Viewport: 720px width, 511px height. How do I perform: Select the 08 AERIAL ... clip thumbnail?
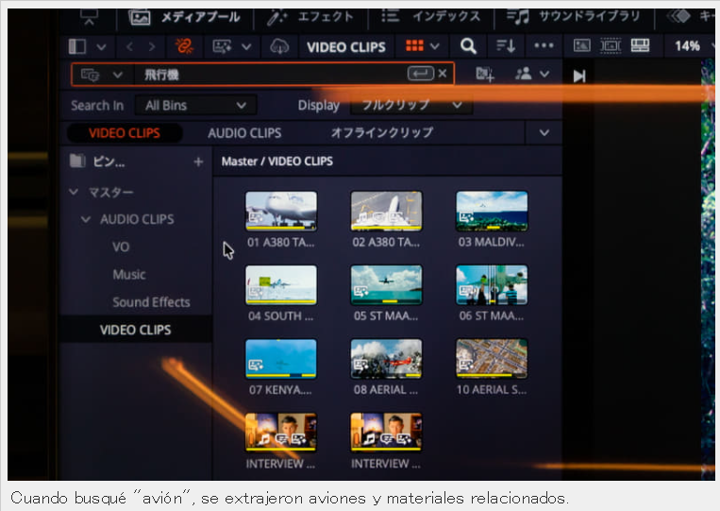pos(386,359)
